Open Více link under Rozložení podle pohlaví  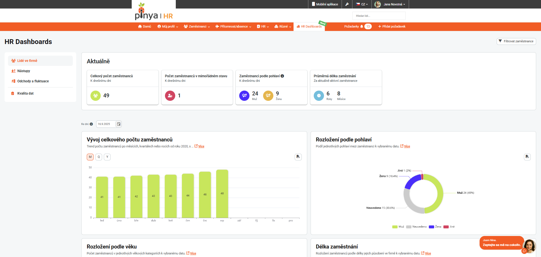point(407,146)
